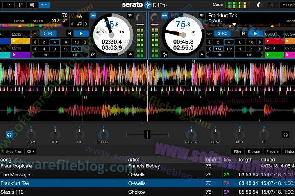
Task: Turn left deck sync OFF
Action: tap(35, 33)
